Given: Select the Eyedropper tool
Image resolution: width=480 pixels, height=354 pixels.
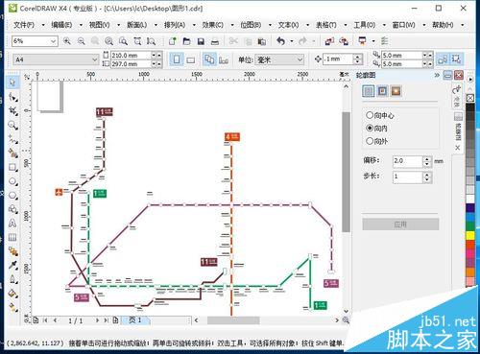Looking at the screenshot, I should click(x=12, y=266).
